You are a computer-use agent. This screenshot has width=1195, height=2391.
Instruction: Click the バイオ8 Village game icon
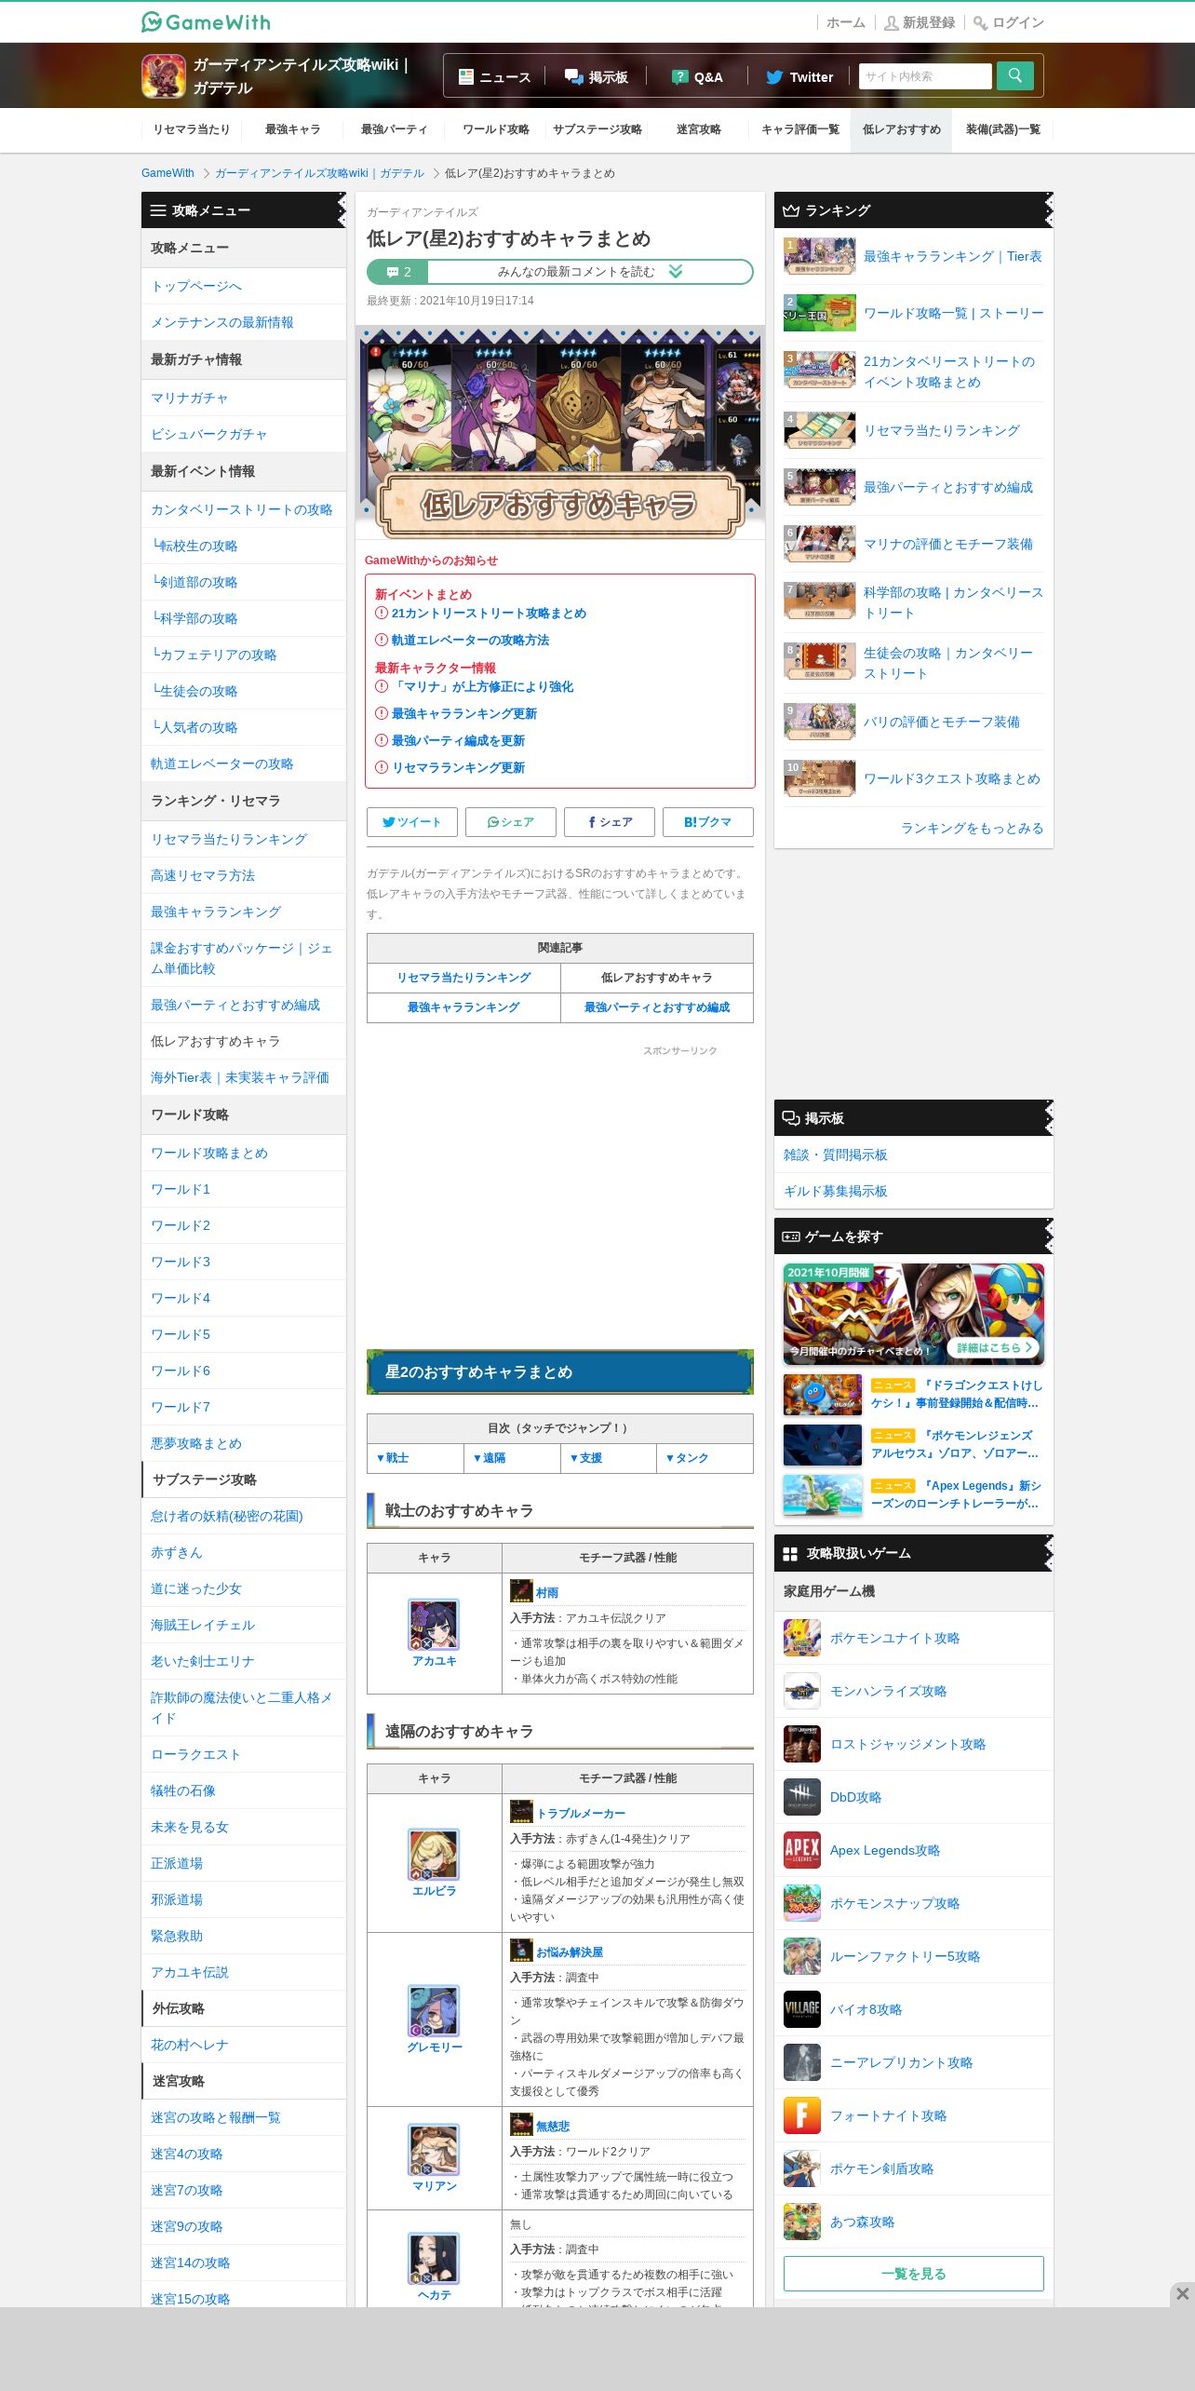pos(802,2009)
